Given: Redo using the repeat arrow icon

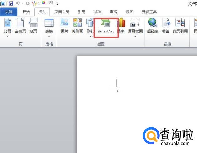Looking at the screenshot, I should [x=28, y=3].
